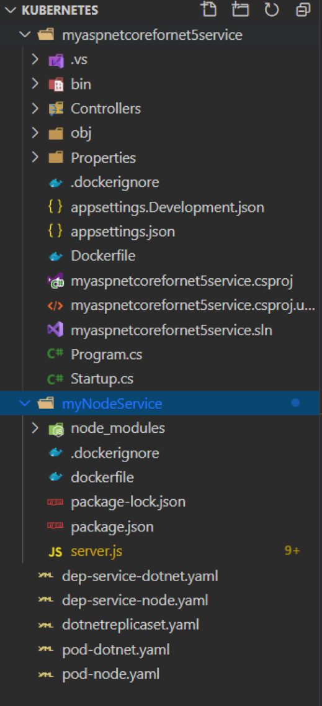Click the Docker whale icon beside Dockerfile

click(55, 256)
